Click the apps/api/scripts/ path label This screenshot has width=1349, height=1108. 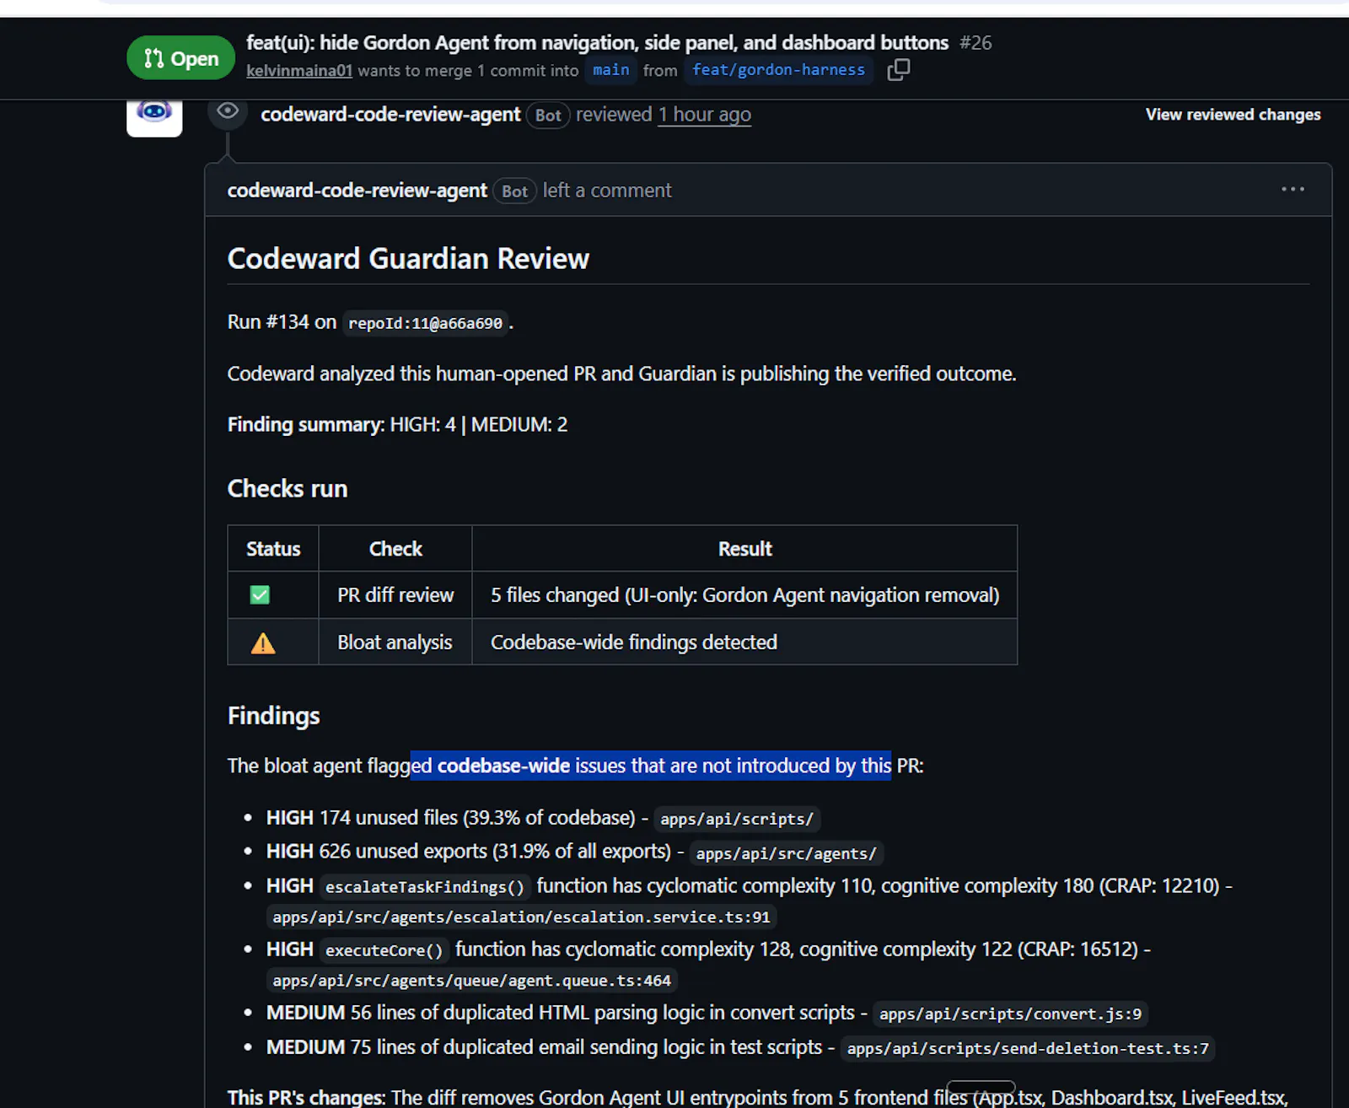click(737, 819)
